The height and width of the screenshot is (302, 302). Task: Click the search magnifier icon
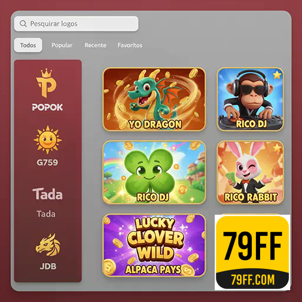coord(23,24)
